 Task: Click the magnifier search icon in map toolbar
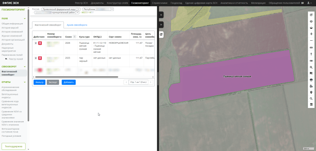click(311, 99)
